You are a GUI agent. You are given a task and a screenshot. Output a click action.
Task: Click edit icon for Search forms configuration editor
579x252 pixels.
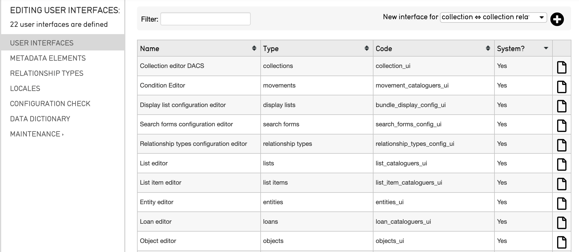point(562,126)
